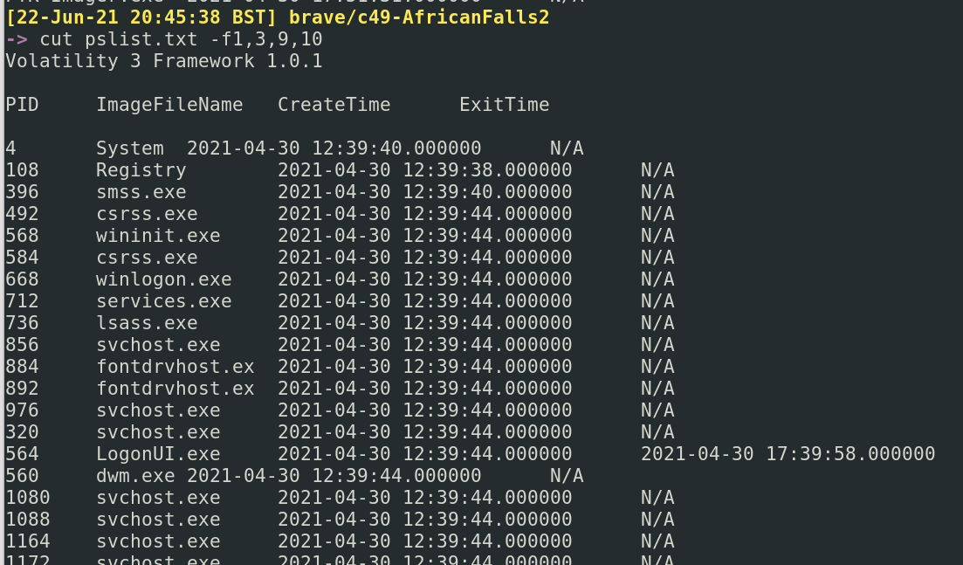Select the winlogon.exe process name
The width and height of the screenshot is (963, 565).
pyautogui.click(x=163, y=279)
